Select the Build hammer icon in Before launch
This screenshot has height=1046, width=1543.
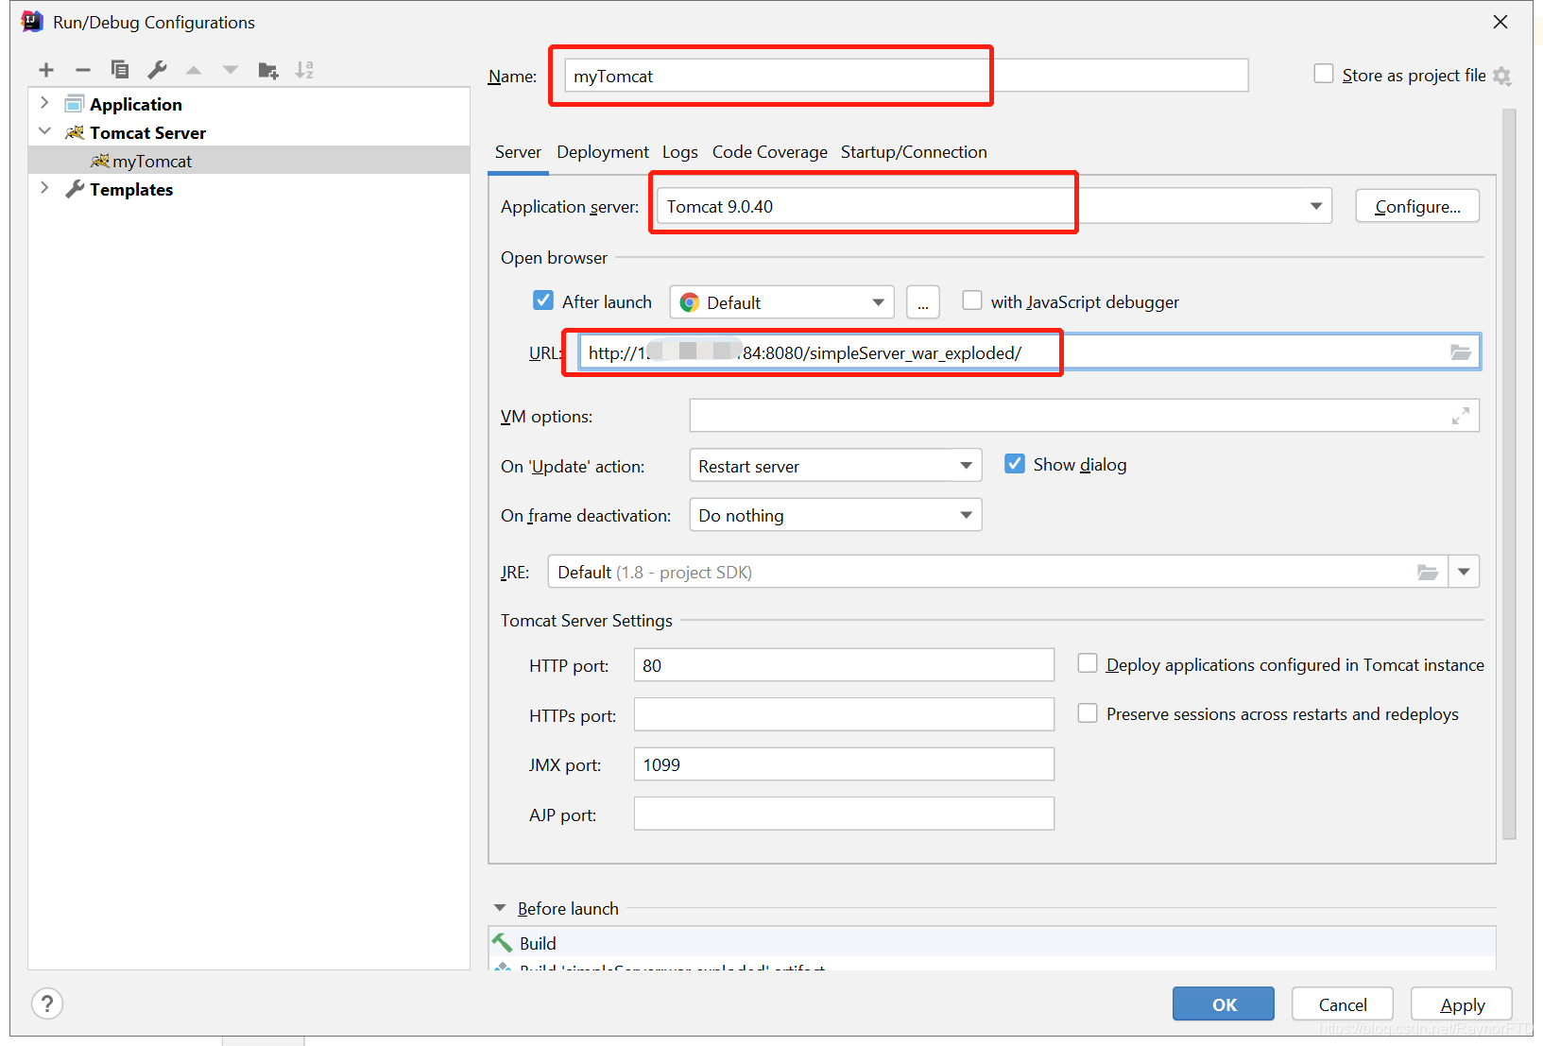coord(502,942)
